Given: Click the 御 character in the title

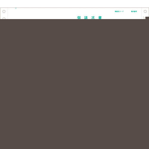Looking at the screenshot, I should 79,18.
